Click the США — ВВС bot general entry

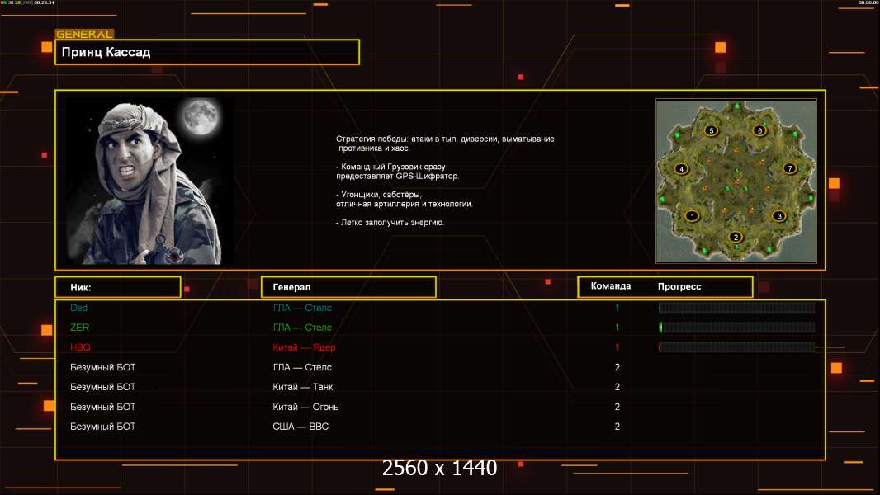click(300, 427)
